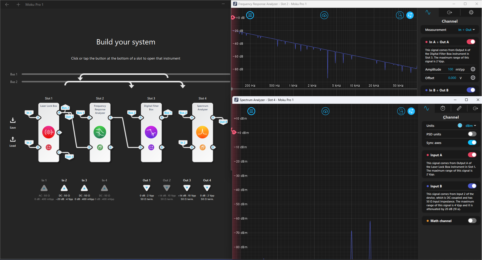Click the In 2 tag on Slot 4
The image size is (482, 260).
(x=183, y=143)
